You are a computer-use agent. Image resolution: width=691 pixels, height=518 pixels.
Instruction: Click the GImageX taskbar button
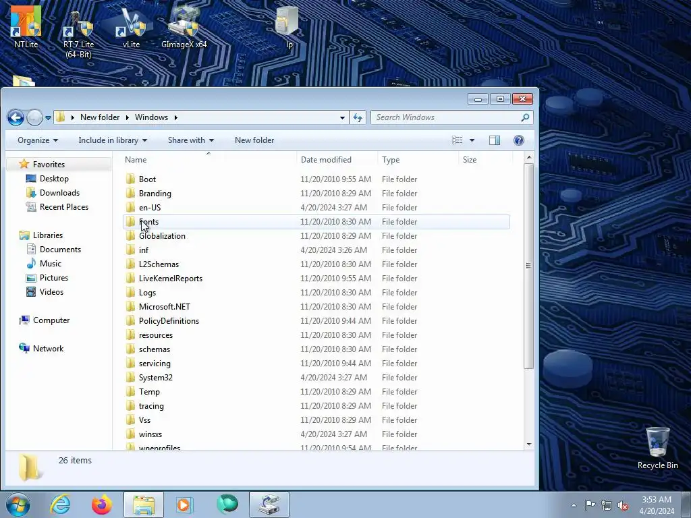(x=269, y=505)
